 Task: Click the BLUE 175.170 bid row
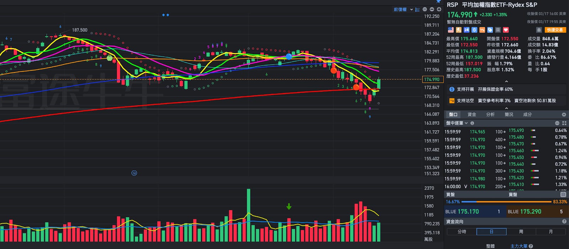[x=475, y=212]
